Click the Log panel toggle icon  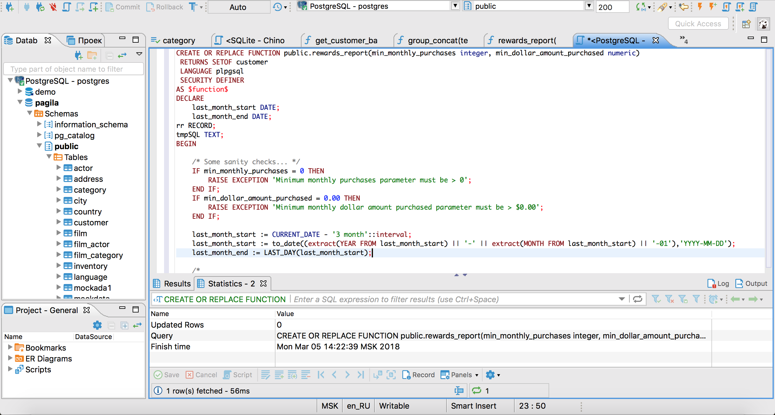coord(717,283)
